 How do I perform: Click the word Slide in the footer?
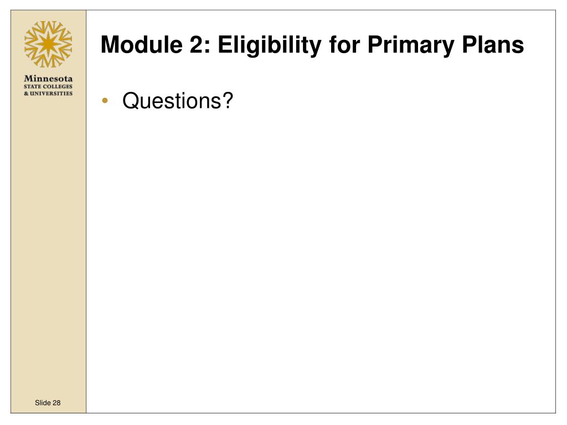43,403
